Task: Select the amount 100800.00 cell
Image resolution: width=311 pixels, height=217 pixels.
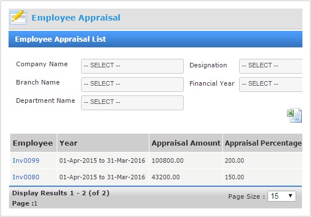Action: tap(185, 160)
